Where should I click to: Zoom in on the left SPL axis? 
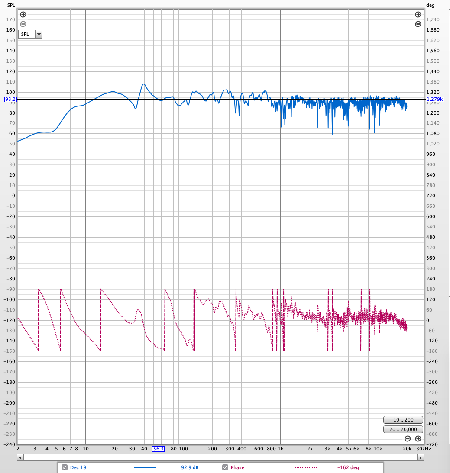[23, 14]
